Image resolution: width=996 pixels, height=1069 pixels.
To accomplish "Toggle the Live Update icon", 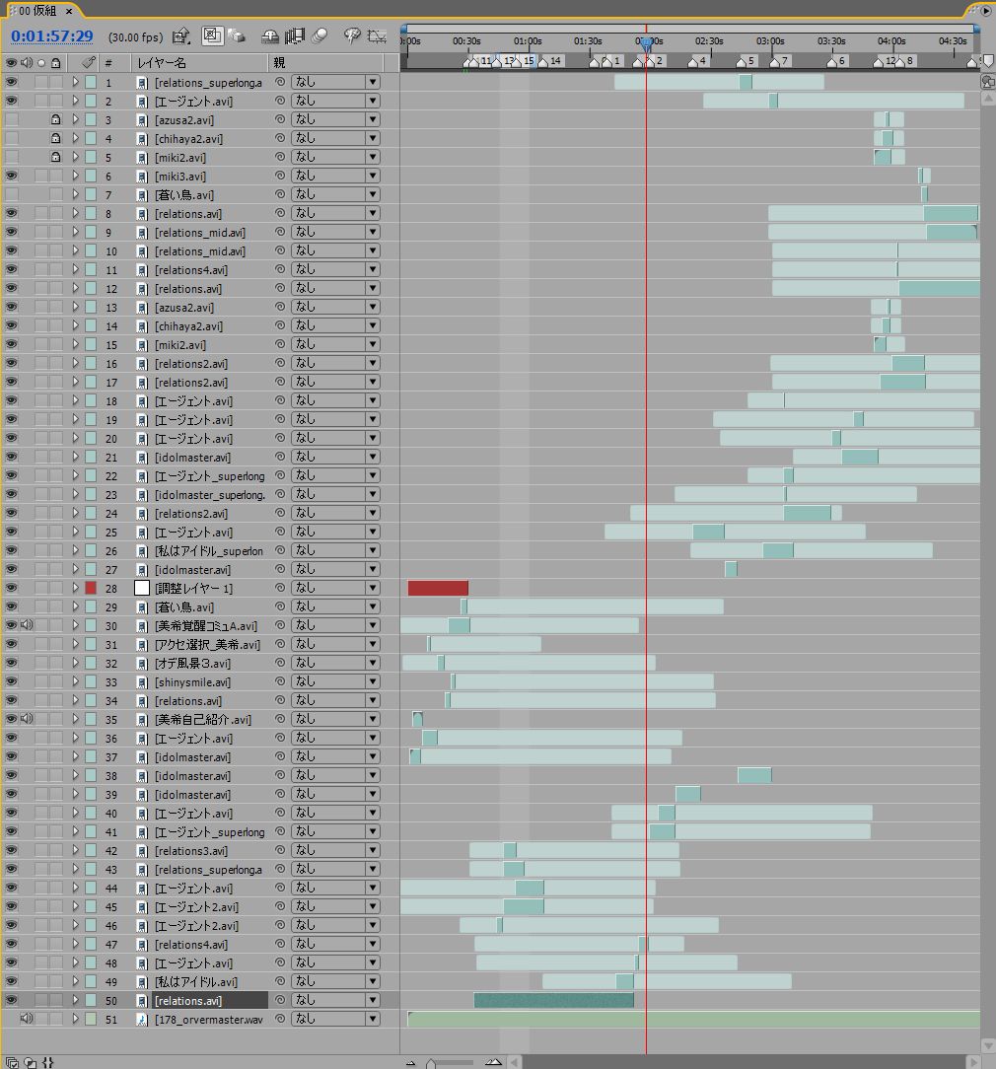I will 212,36.
